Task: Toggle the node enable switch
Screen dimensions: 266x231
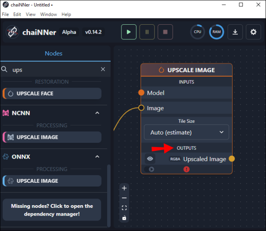Action: [x=149, y=169]
